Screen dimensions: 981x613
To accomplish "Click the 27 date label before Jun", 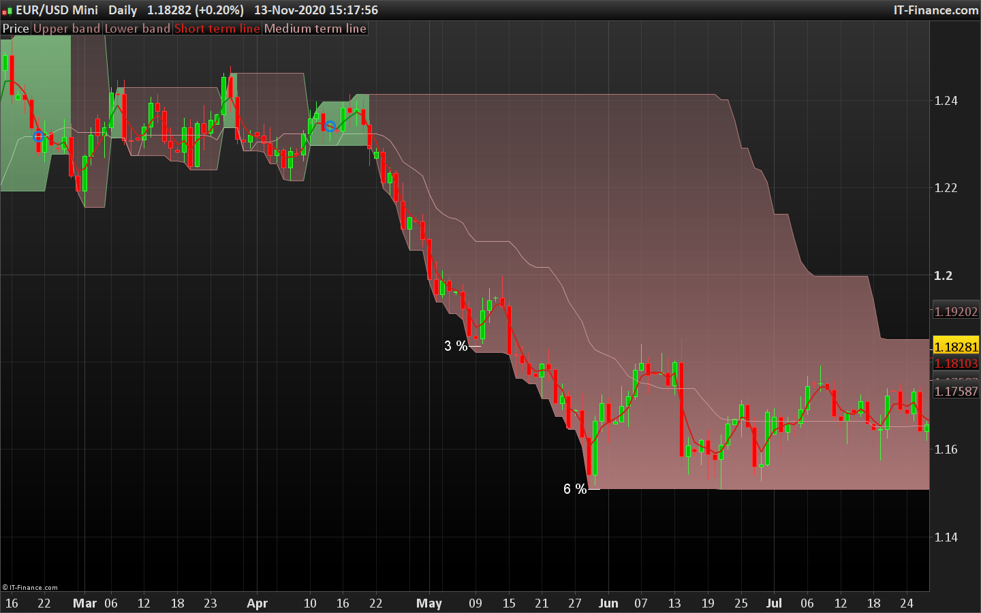I will coord(575,603).
